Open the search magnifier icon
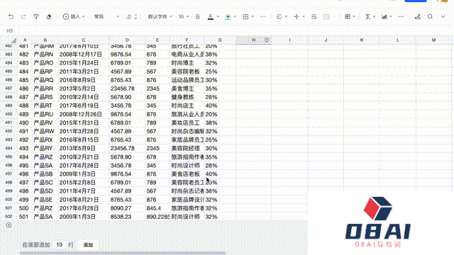Image resolution: width=454 pixels, height=255 pixels. pyautogui.click(x=431, y=16)
